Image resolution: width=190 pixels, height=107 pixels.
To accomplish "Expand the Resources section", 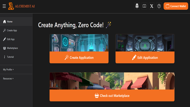I will 8,79.
